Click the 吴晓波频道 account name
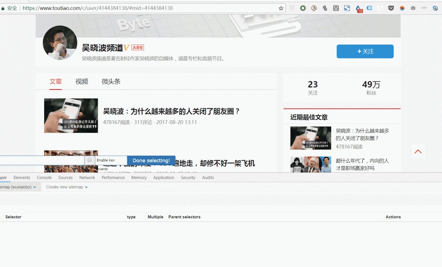Image resolution: width=442 pixels, height=267 pixels. (102, 48)
